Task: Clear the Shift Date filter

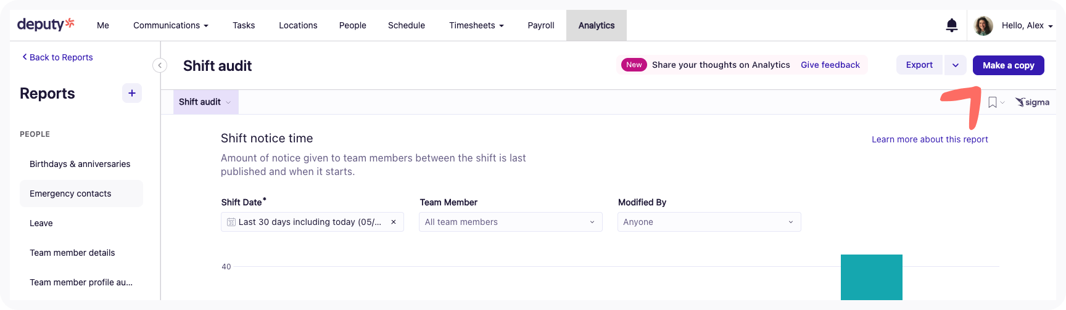Action: [394, 222]
